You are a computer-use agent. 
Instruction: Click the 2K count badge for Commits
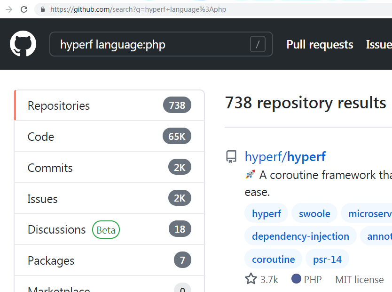(x=180, y=167)
